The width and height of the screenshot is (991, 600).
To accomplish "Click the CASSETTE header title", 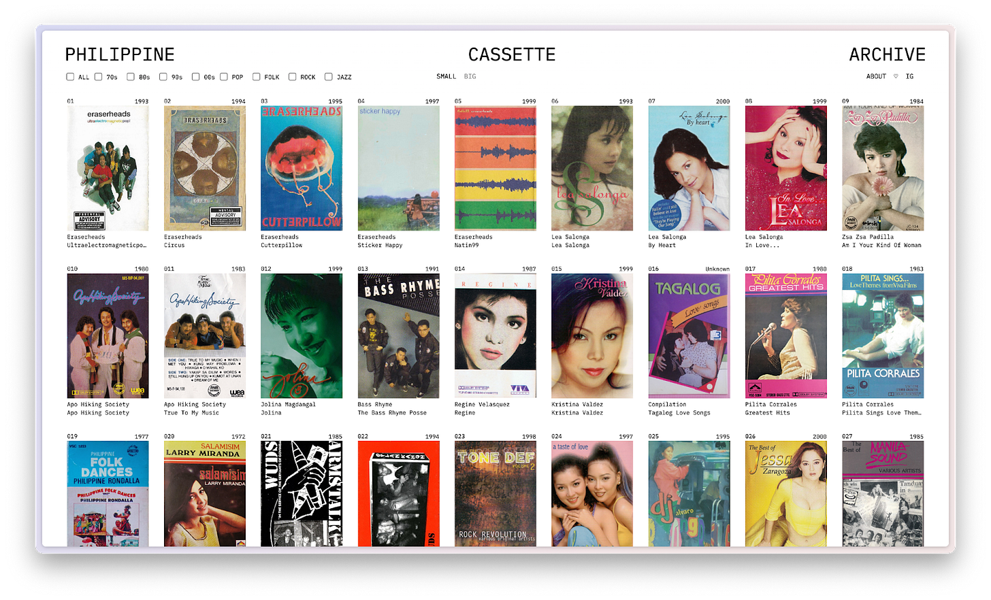I will click(512, 55).
